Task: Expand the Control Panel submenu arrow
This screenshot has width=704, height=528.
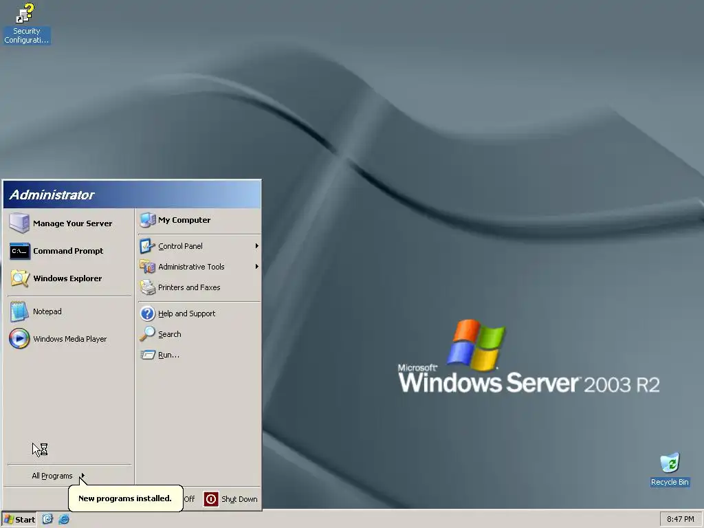Action: [x=257, y=246]
